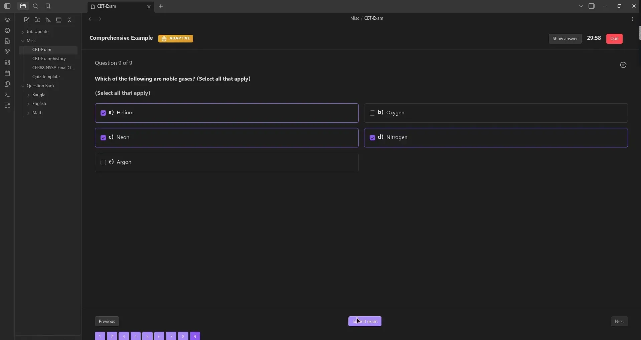Click the ADAPTIVE badge

(x=176, y=38)
